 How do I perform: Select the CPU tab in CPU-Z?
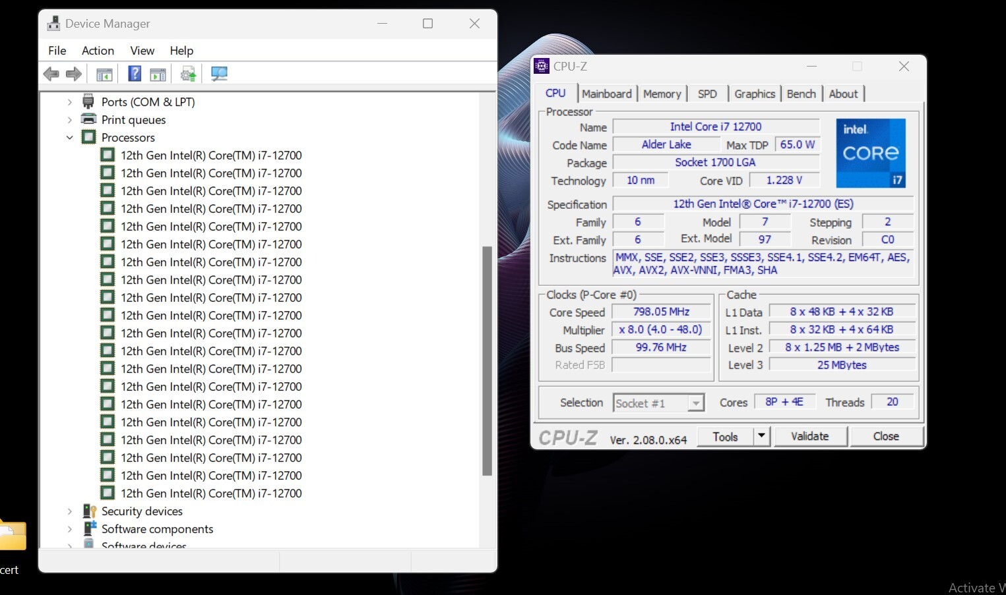click(x=555, y=93)
